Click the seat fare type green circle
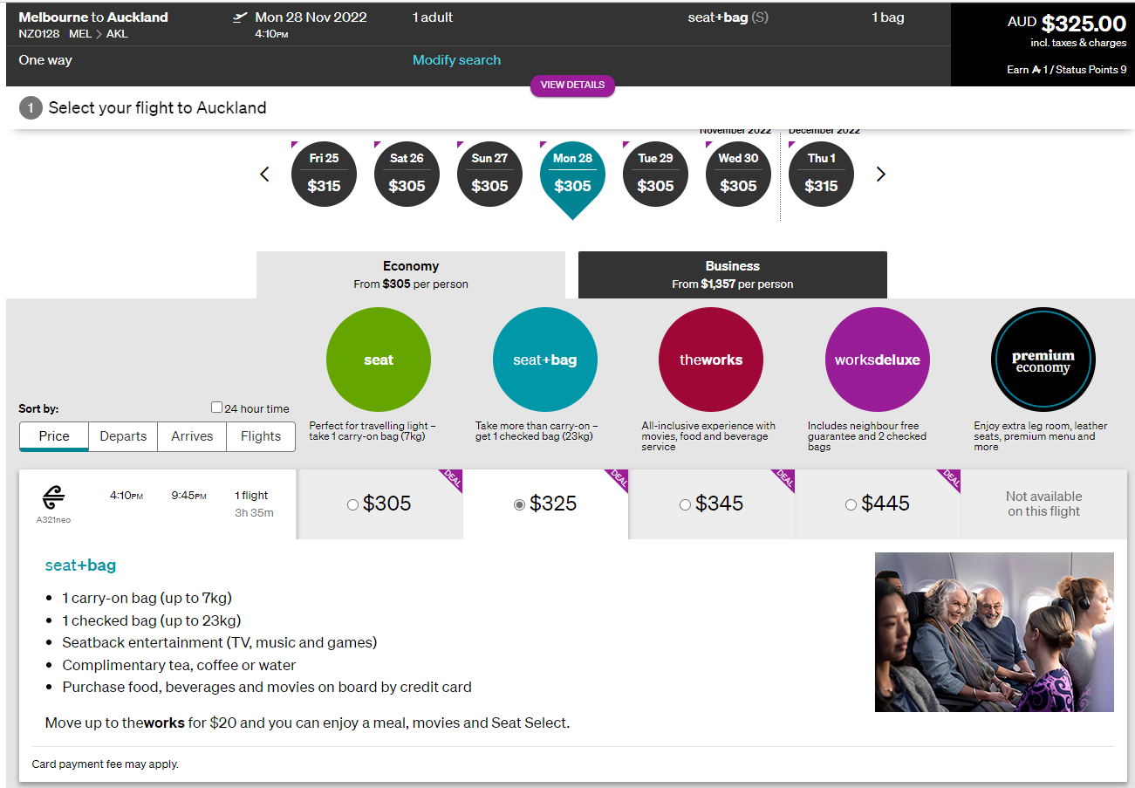Screen dimensions: 1135x788 coord(379,360)
